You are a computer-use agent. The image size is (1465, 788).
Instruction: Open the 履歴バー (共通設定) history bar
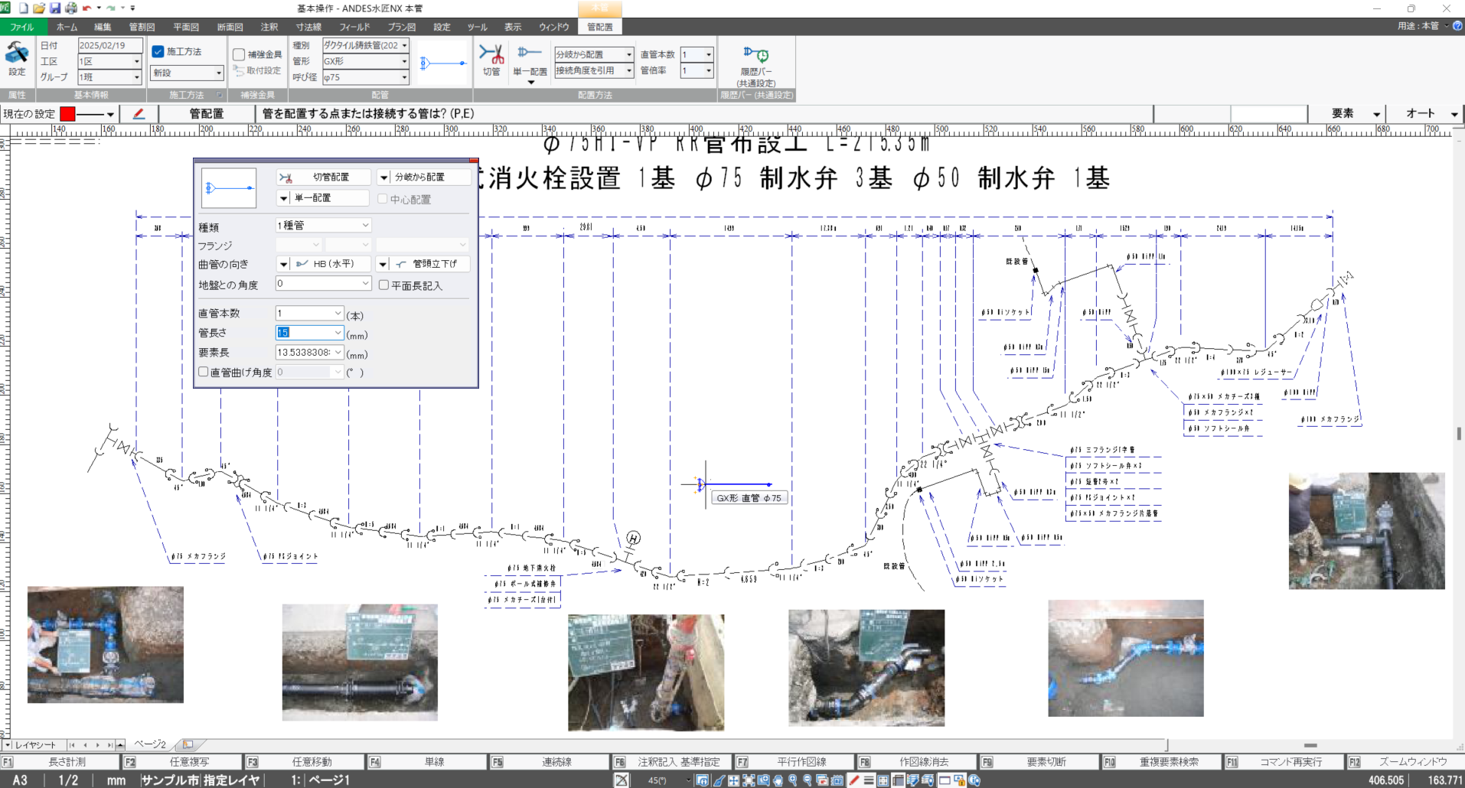[756, 66]
